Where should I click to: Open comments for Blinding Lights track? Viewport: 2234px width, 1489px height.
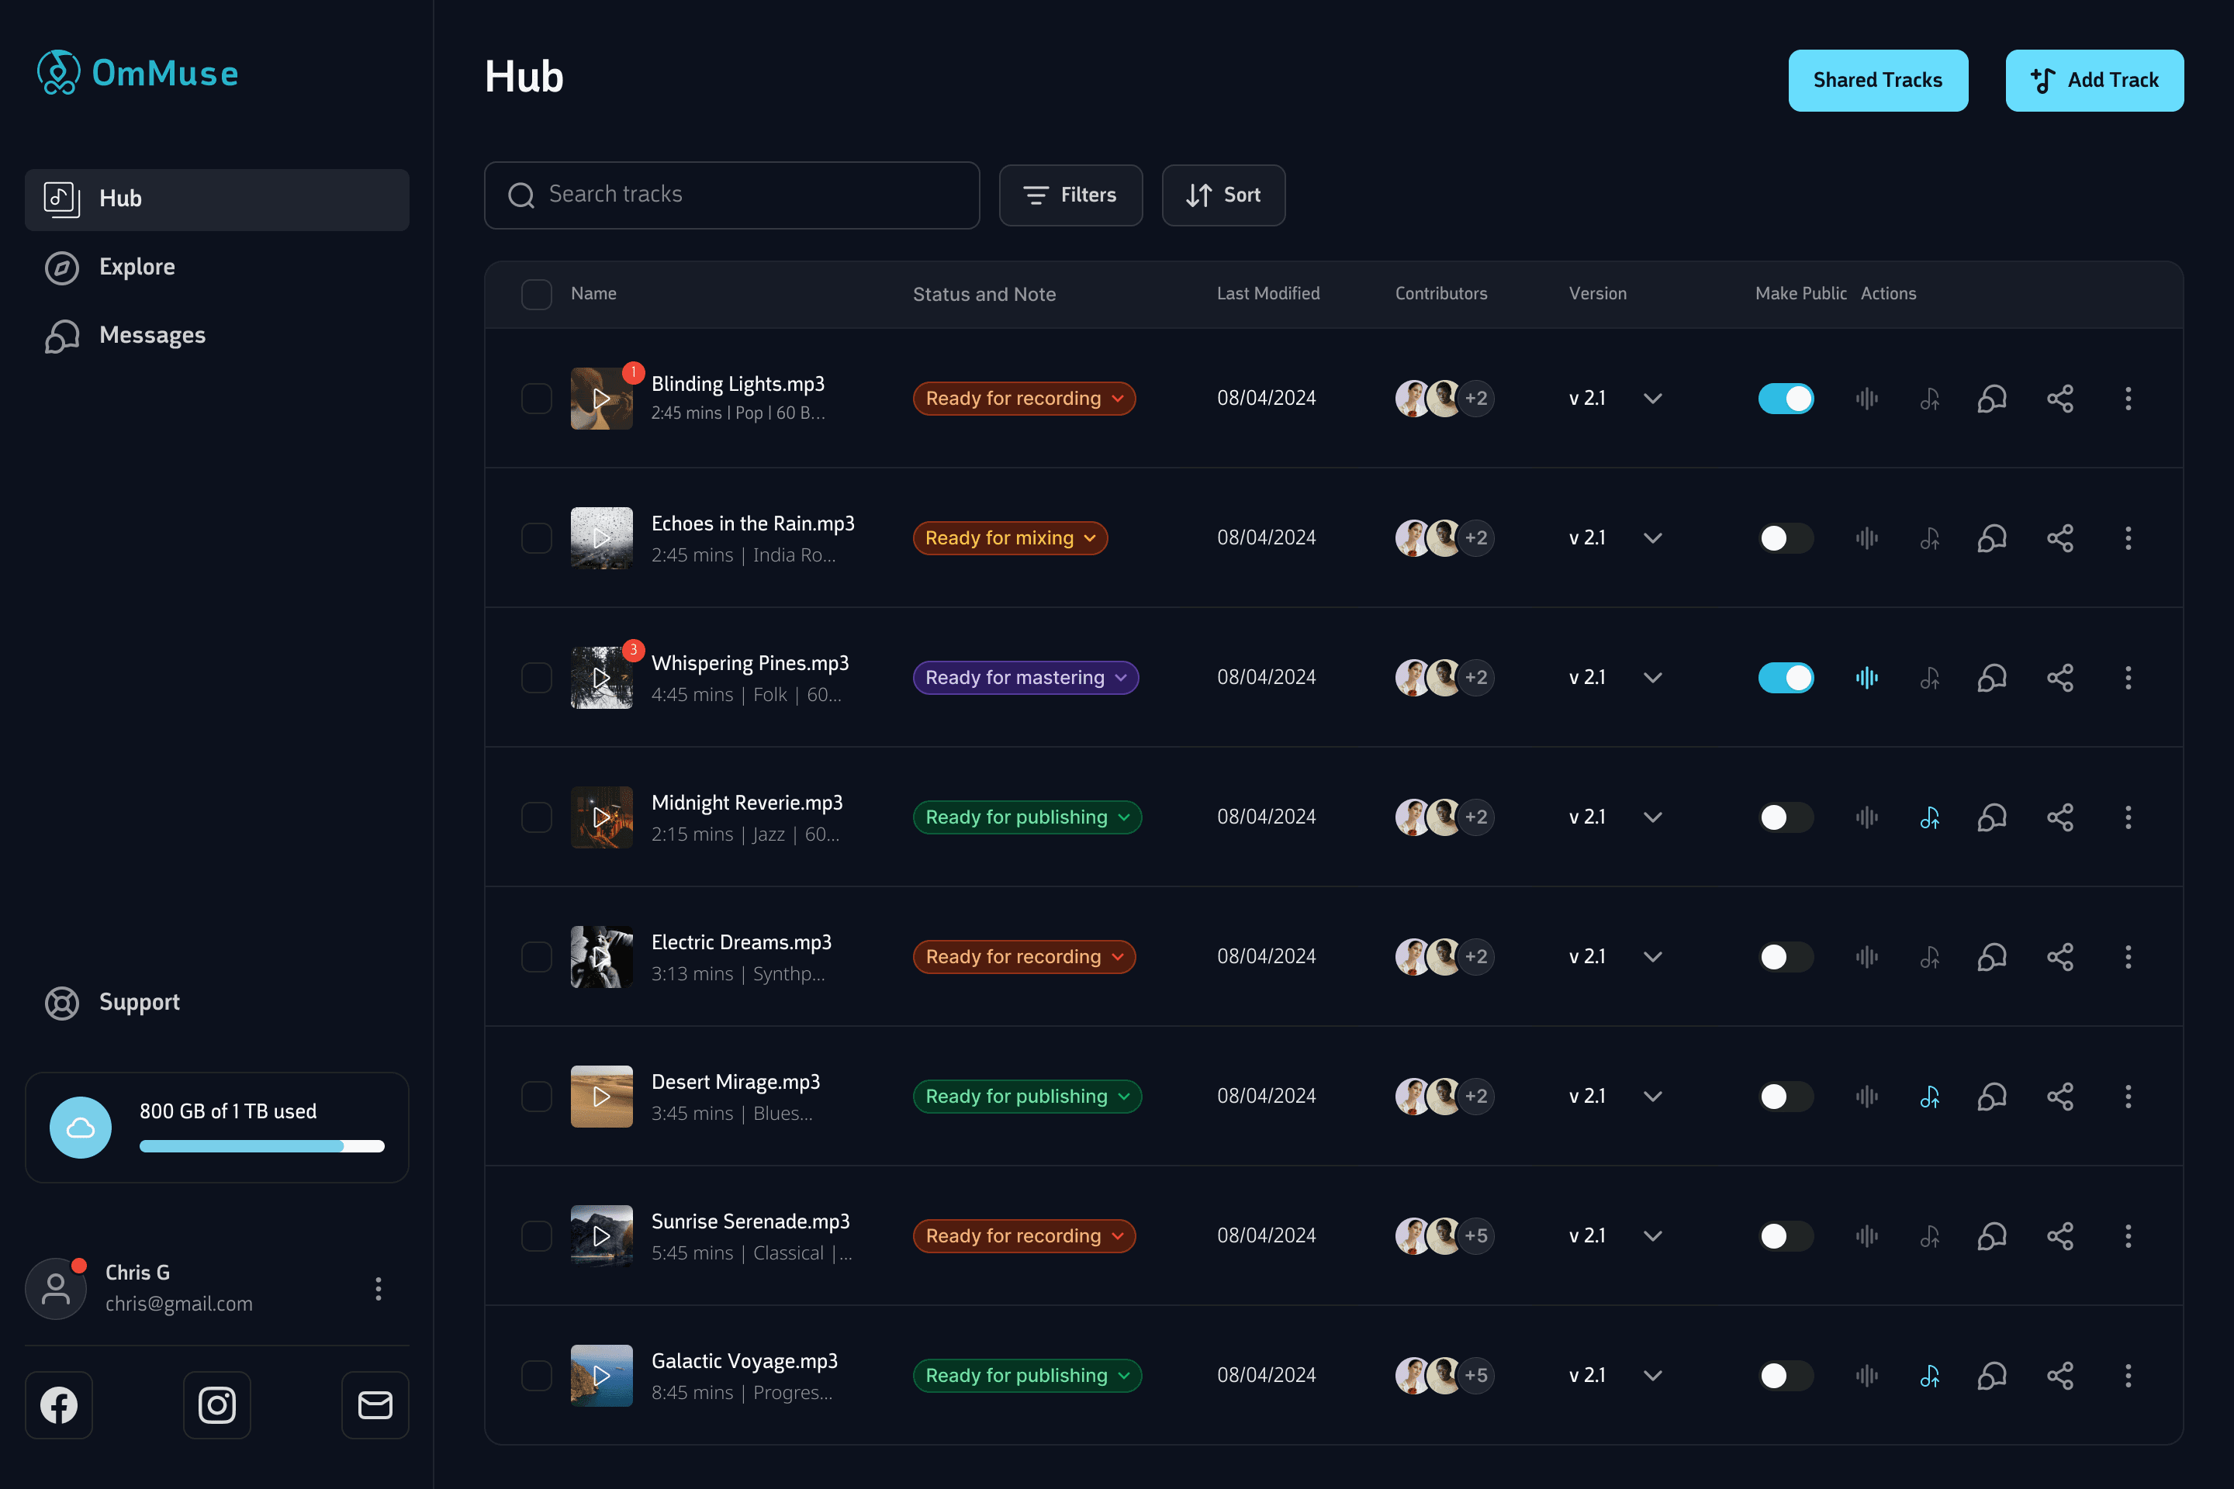1992,398
